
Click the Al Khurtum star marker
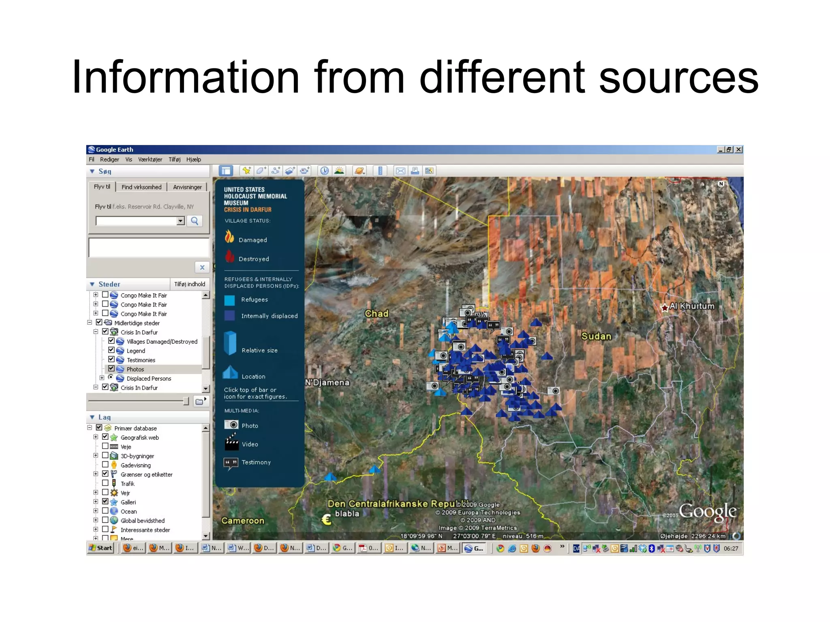tap(665, 308)
